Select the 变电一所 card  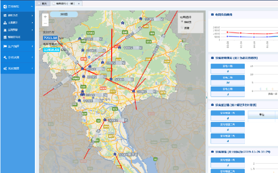(227, 69)
